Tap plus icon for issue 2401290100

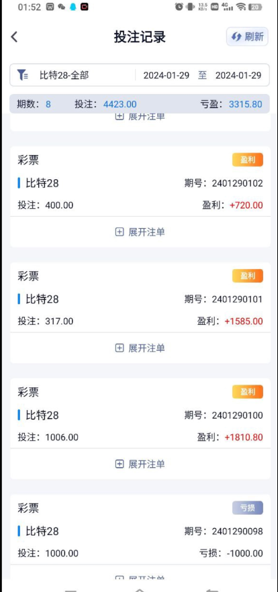click(120, 464)
